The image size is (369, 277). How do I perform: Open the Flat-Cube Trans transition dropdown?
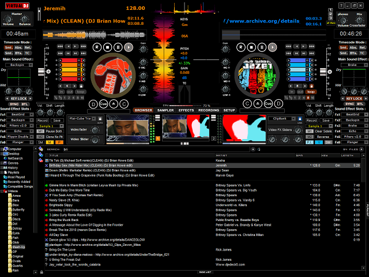(x=82, y=118)
